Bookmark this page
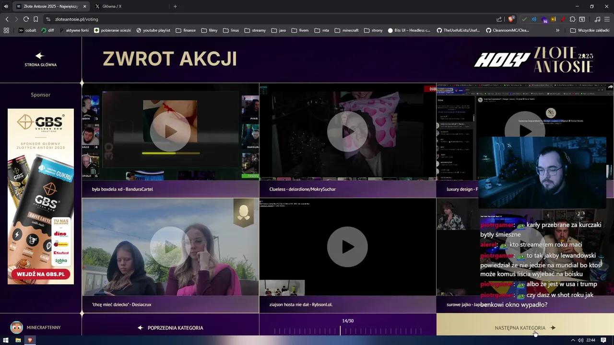The width and height of the screenshot is (614, 345). (35, 19)
